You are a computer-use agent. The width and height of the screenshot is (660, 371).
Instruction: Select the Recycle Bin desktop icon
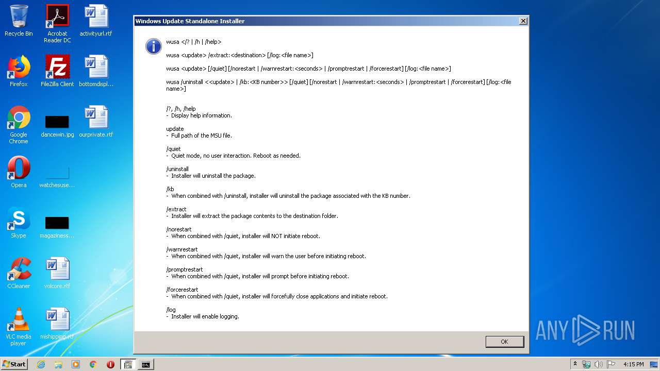(x=19, y=21)
